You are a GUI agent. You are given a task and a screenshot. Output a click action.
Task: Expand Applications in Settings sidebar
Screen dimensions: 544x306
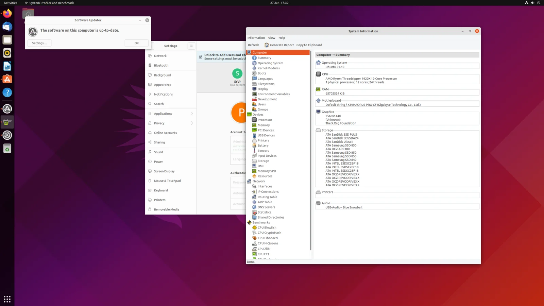click(171, 114)
